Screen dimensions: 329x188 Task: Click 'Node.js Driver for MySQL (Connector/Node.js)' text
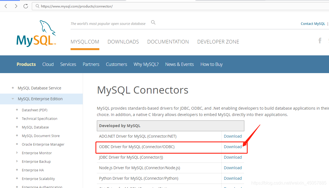(139, 168)
